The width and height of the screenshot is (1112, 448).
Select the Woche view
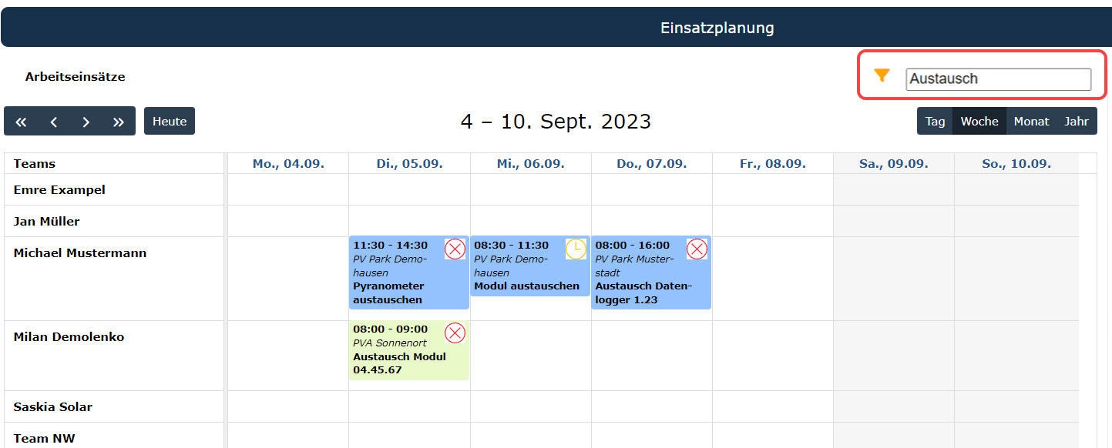[x=979, y=122]
